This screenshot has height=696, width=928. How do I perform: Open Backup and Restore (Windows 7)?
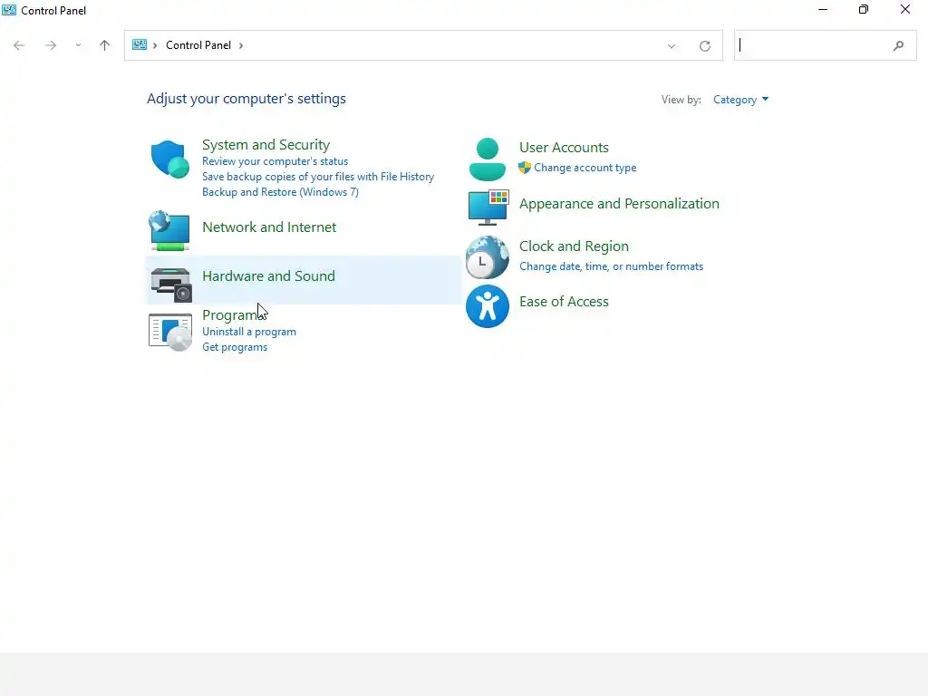[x=280, y=192]
